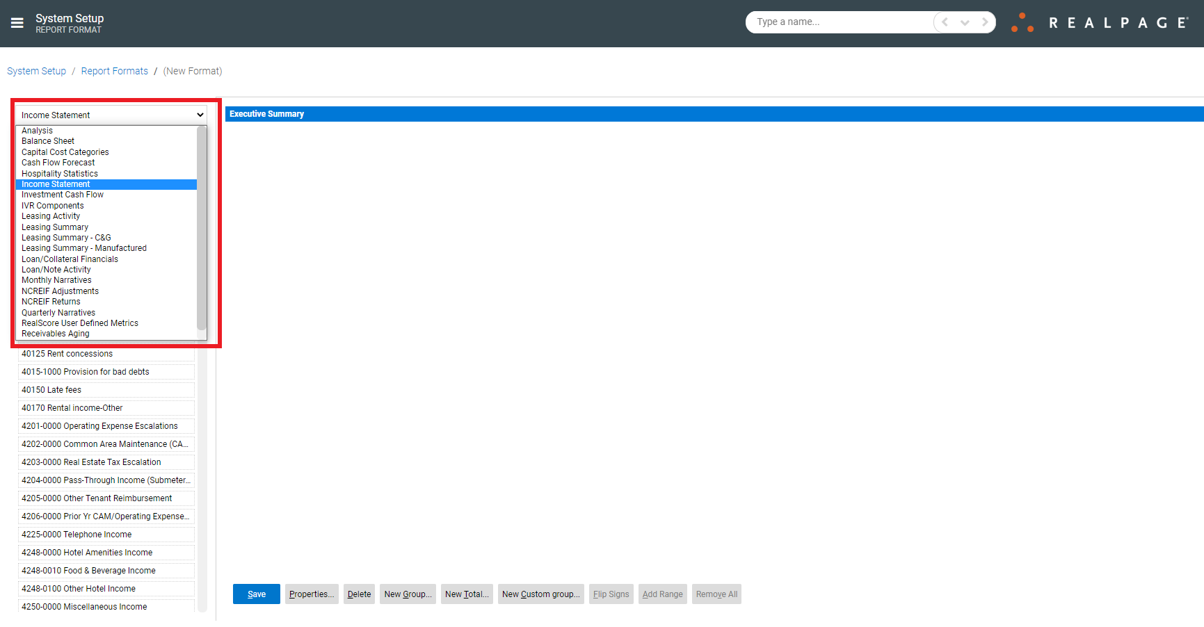This screenshot has height=627, width=1204.
Task: Click the Remove All button
Action: point(716,594)
